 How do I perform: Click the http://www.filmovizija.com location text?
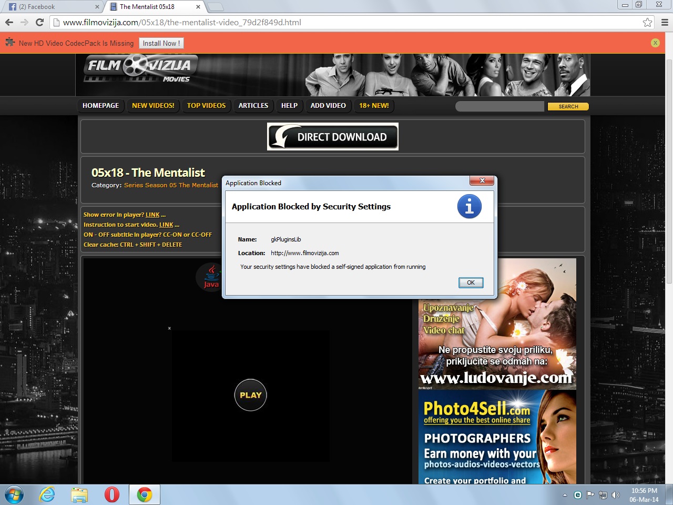tap(305, 253)
